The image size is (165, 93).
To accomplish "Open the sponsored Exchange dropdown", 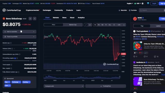I will point(16,82).
